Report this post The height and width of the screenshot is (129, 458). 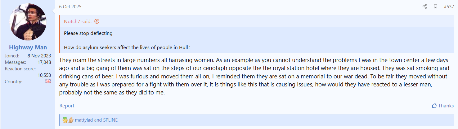[x=67, y=106]
